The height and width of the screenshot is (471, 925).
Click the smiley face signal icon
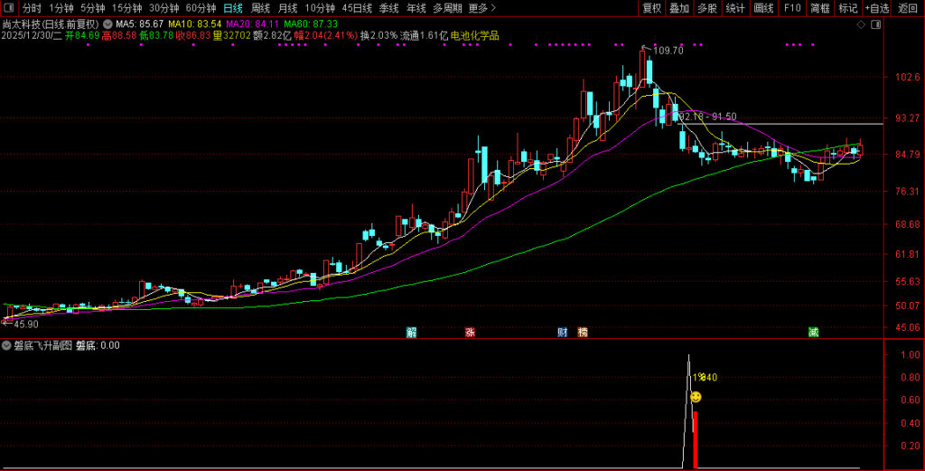coord(696,397)
